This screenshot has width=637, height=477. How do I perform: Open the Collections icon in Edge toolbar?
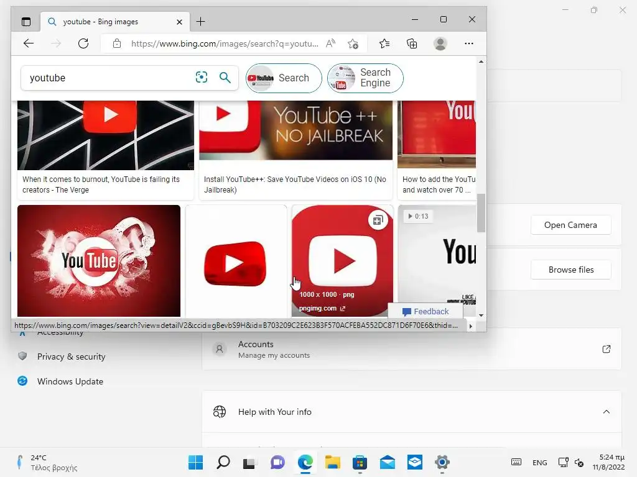[x=412, y=43]
